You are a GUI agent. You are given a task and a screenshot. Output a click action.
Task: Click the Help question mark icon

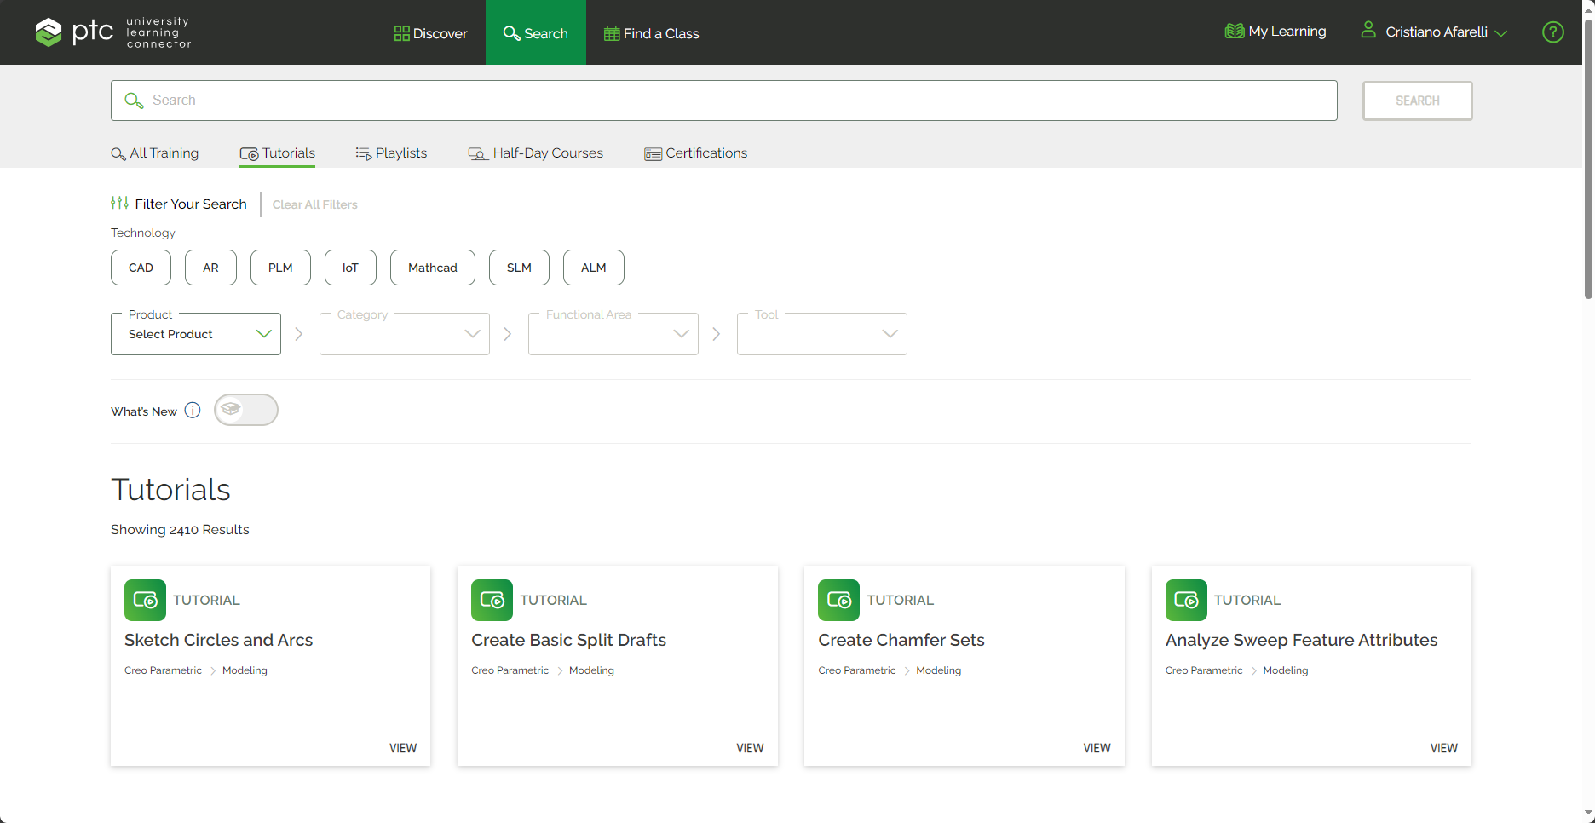pyautogui.click(x=1552, y=32)
